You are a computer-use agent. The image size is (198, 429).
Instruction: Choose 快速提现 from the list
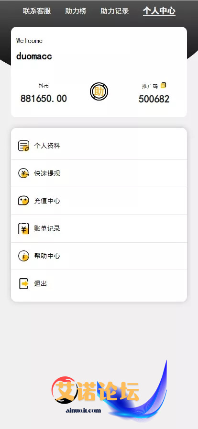(x=99, y=173)
